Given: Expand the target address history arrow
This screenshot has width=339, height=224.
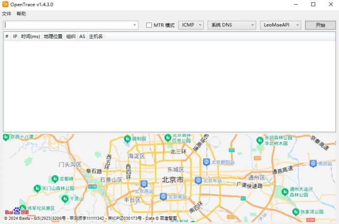Looking at the screenshot, I should coord(135,25).
